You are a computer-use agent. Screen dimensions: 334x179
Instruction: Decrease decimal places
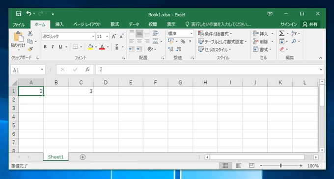click(x=178, y=49)
